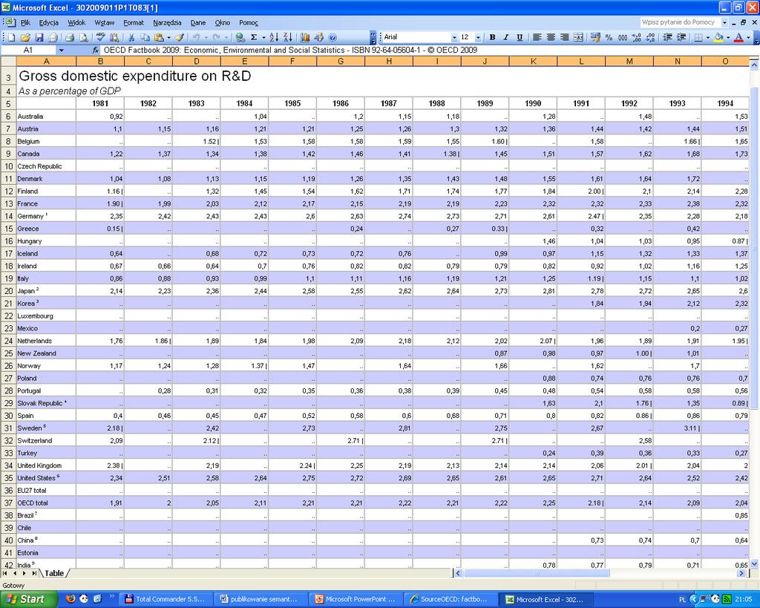Toggle bold formatting

tap(493, 37)
